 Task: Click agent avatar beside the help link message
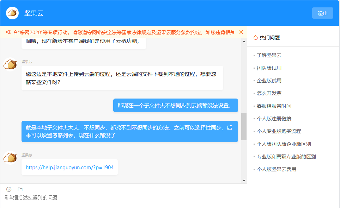(x=10, y=158)
